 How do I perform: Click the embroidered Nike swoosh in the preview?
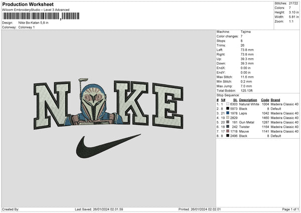[108, 146]
